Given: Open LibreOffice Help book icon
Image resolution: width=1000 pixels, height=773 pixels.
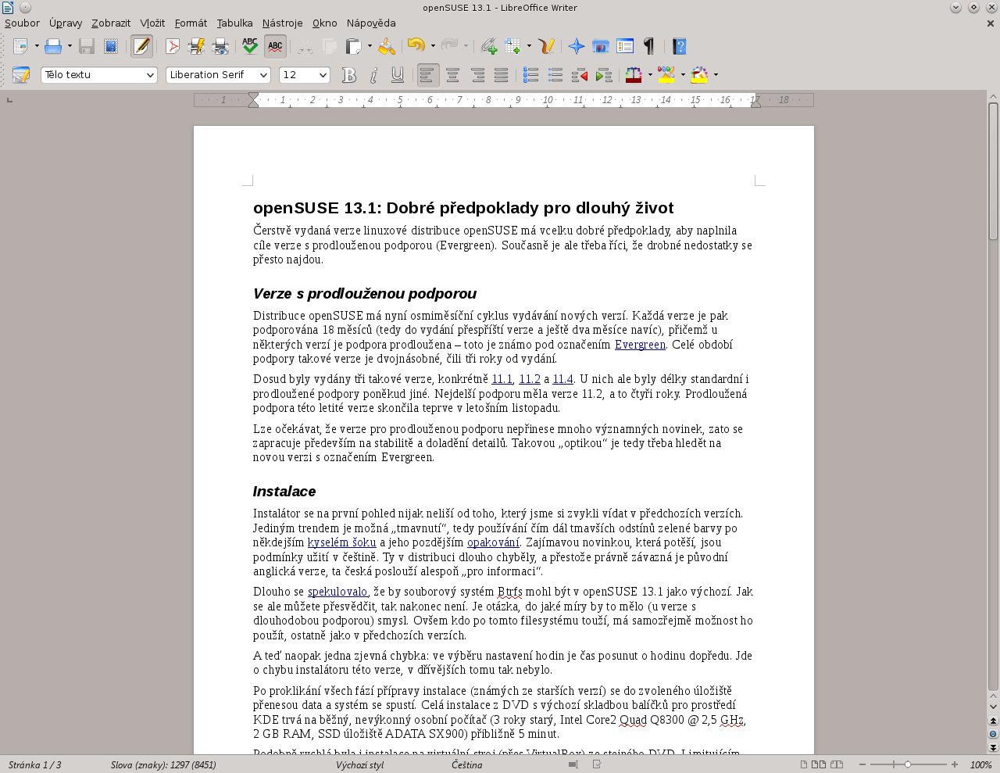Looking at the screenshot, I should (x=679, y=46).
